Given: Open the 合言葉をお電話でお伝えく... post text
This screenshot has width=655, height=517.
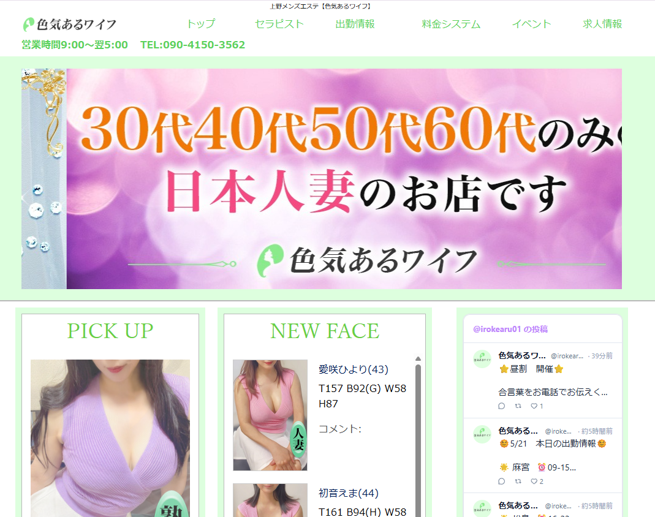Looking at the screenshot, I should point(553,391).
